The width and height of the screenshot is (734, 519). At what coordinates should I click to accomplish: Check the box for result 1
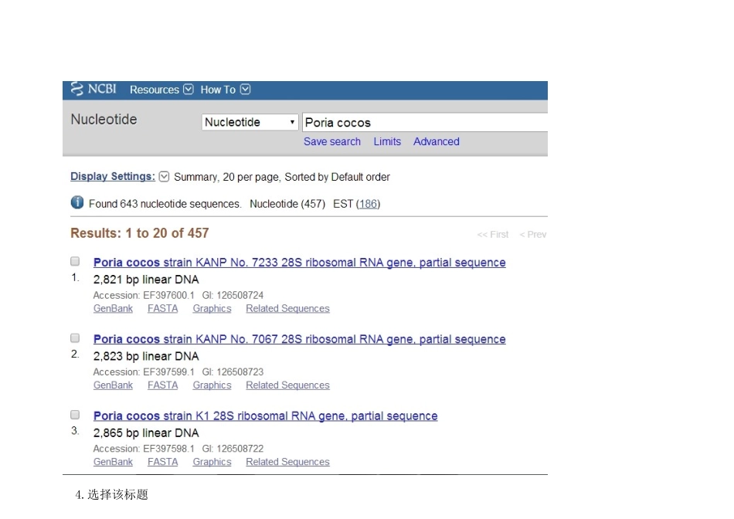[x=75, y=261]
